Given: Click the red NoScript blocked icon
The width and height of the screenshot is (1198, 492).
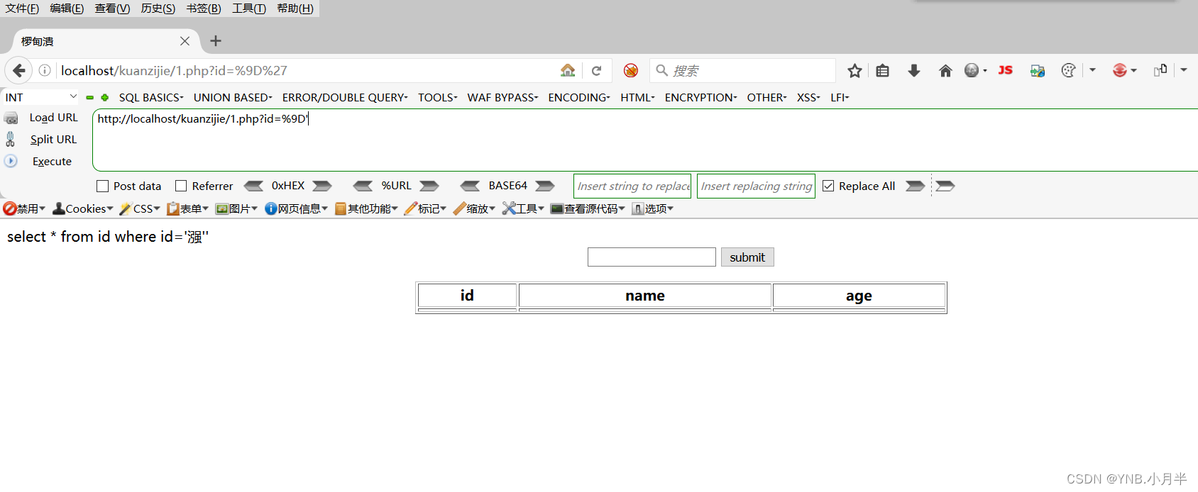Looking at the screenshot, I should [631, 70].
